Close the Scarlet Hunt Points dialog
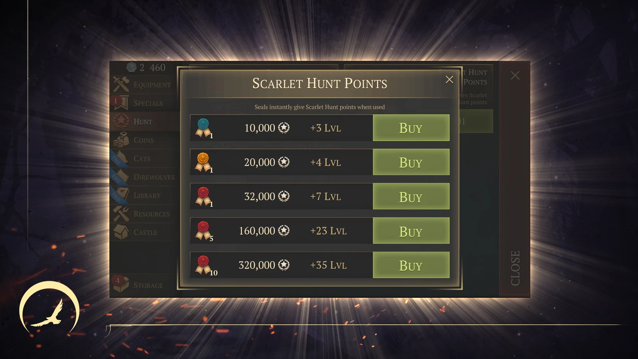Image resolution: width=638 pixels, height=359 pixels. pos(449,79)
